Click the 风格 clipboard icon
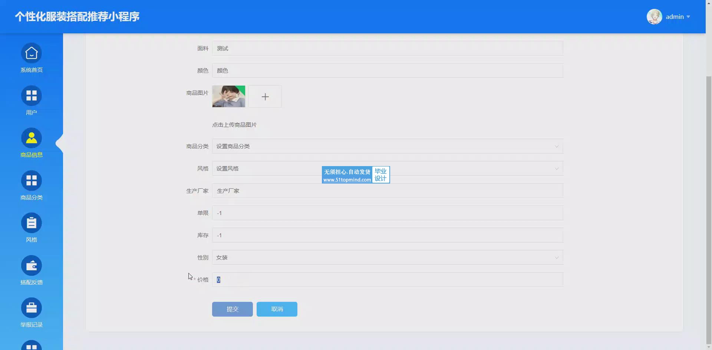 coord(32,223)
